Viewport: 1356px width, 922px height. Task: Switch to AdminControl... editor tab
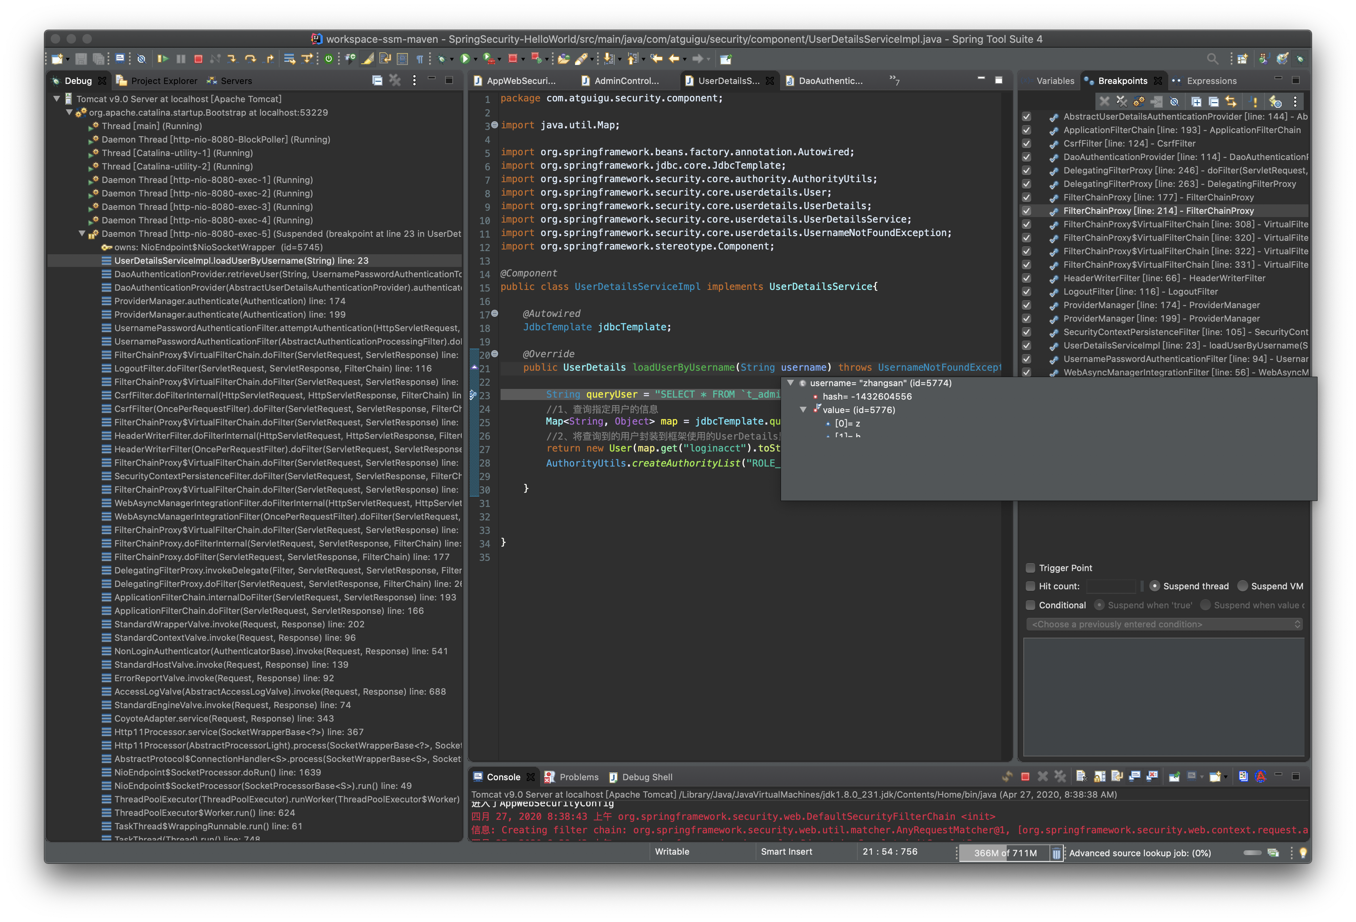pos(620,80)
